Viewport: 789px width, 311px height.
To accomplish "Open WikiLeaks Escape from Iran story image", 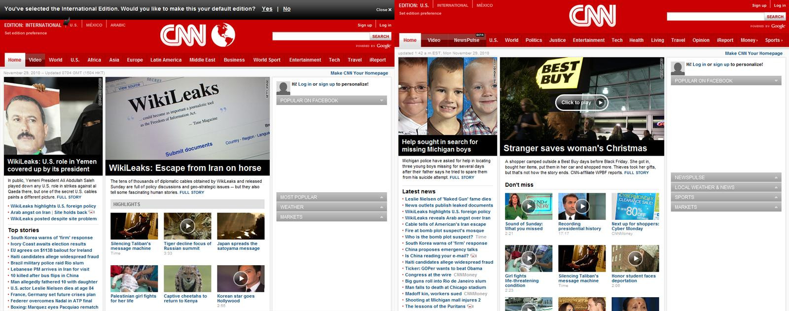I will coord(187,118).
